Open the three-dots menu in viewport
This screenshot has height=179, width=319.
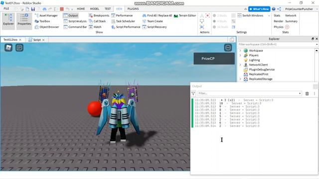[228, 48]
